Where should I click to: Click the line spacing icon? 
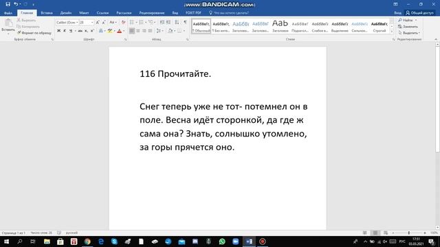pyautogui.click(x=159, y=31)
